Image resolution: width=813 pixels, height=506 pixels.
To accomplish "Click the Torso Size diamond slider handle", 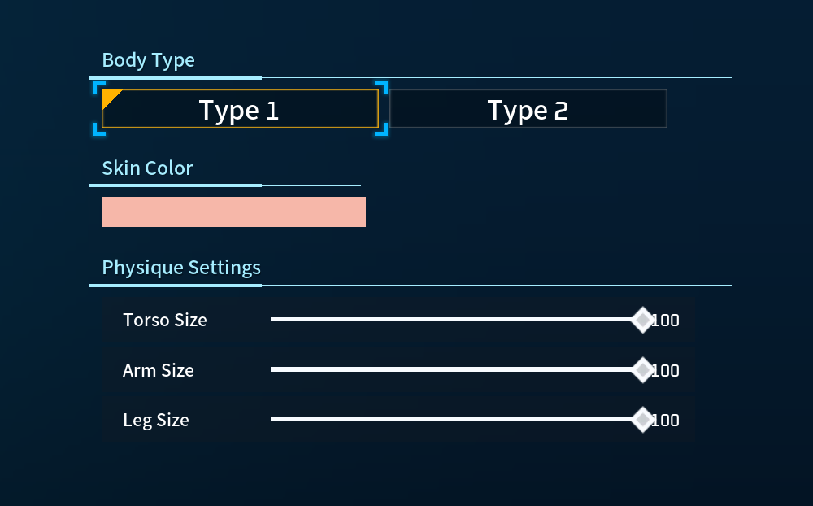I will pos(642,320).
